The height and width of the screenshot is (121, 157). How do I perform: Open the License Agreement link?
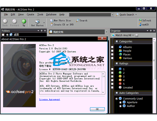[x=50, y=99]
